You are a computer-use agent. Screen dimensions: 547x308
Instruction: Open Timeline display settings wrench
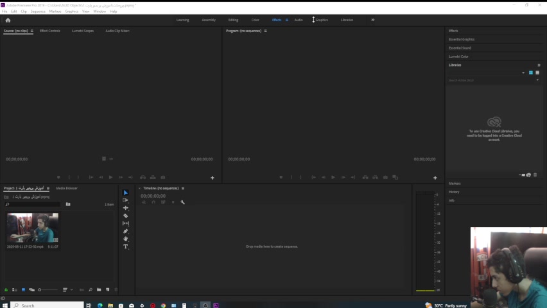[x=182, y=202]
